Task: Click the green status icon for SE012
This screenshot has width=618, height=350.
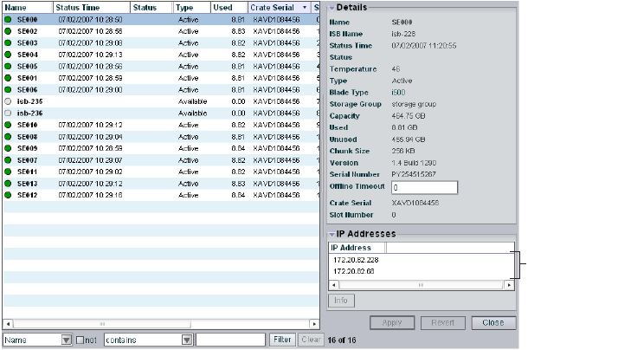Action: pyautogui.click(x=8, y=195)
